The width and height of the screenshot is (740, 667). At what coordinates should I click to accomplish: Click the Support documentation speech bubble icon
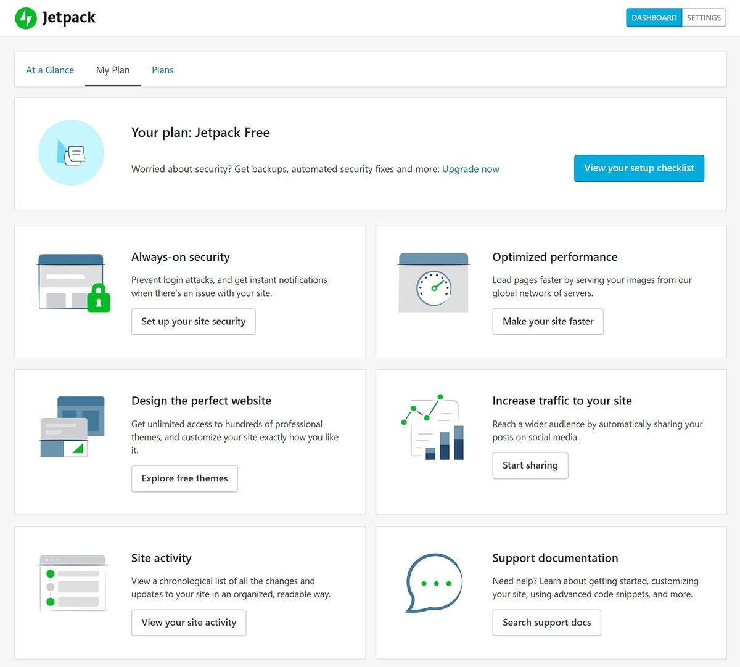434,583
